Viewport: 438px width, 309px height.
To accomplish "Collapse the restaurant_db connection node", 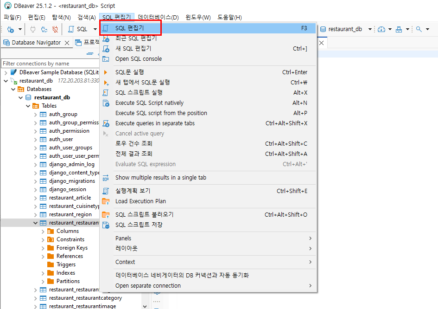I will pyautogui.click(x=6, y=81).
